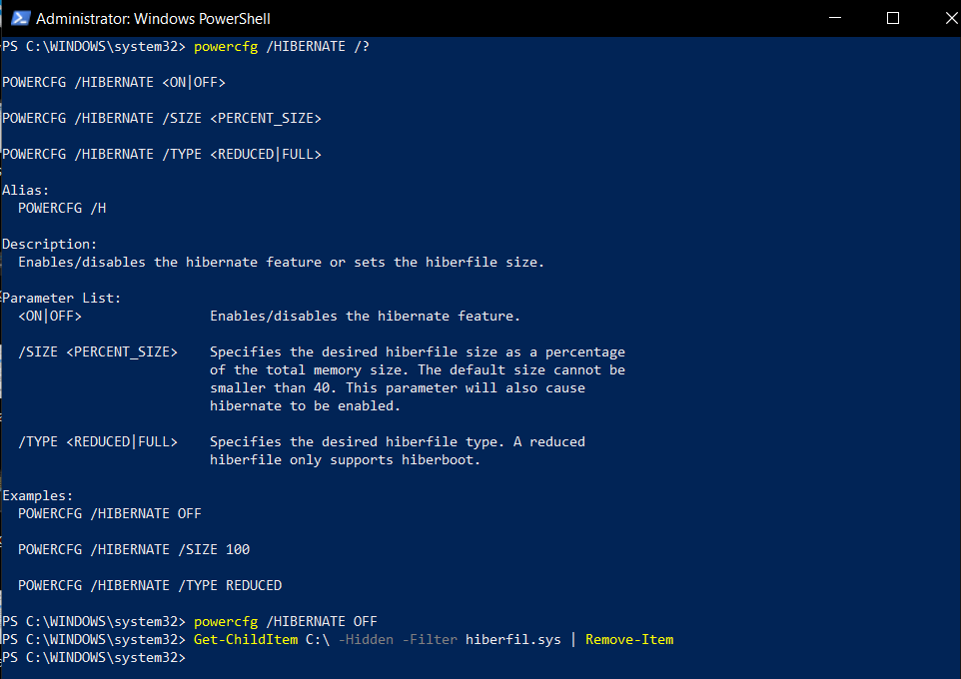Viewport: 961px width, 679px height.
Task: Click the 'POWERCFG /HIBERNATE /TYPE REDUCED' example line
Action: [x=150, y=586]
